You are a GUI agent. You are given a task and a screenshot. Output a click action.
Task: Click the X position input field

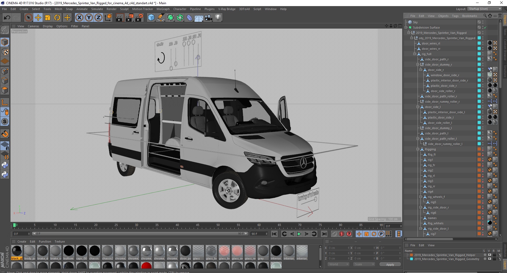(x=339, y=248)
